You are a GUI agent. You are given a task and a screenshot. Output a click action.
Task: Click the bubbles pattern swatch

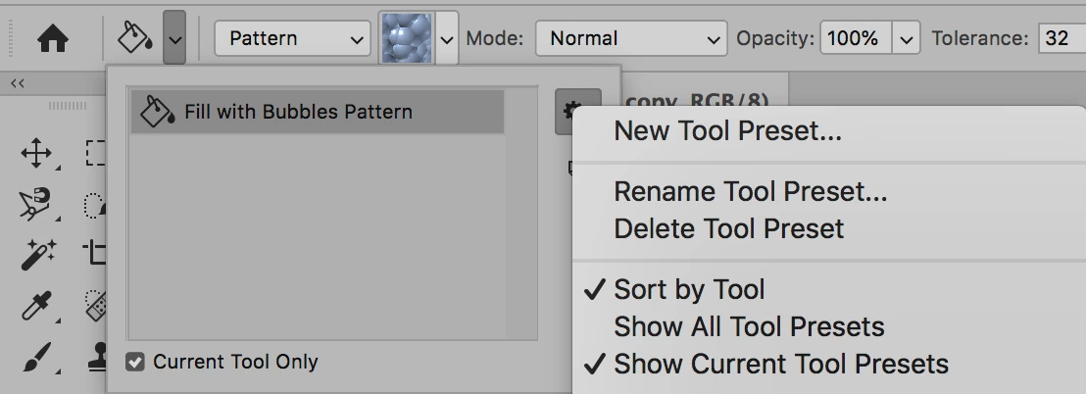pyautogui.click(x=406, y=39)
